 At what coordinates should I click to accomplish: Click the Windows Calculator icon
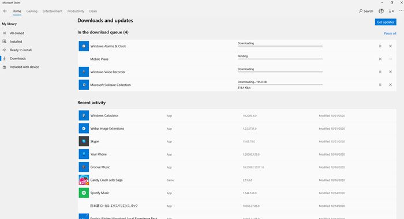[x=84, y=115]
